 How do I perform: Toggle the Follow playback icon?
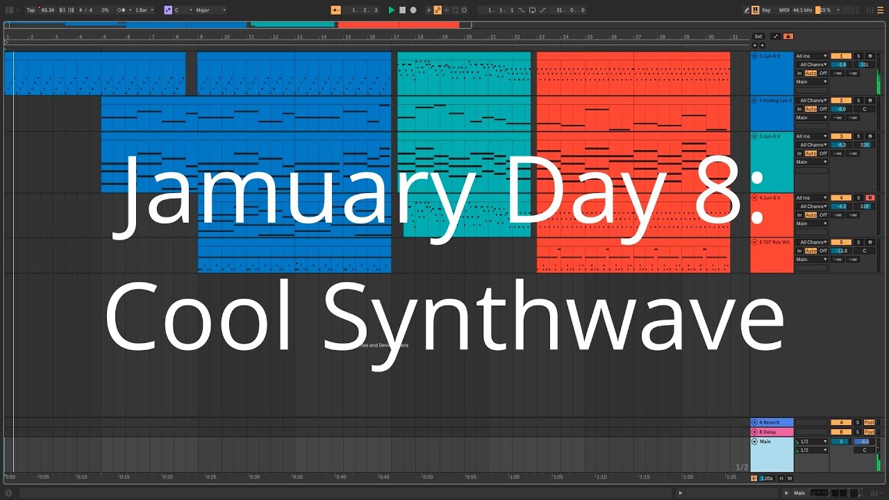[x=335, y=10]
